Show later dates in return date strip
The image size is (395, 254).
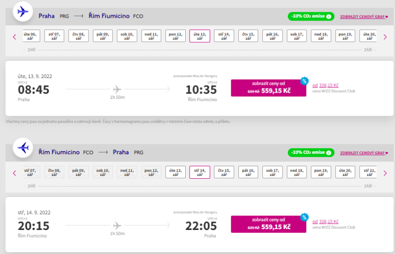385,173
